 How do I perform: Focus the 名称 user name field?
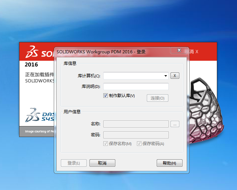pos(136,124)
